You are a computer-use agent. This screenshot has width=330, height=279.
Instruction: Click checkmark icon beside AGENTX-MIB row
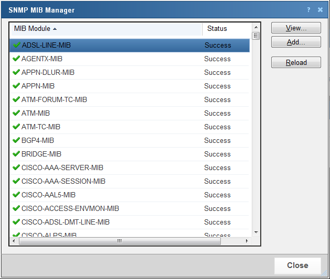[x=16, y=59]
